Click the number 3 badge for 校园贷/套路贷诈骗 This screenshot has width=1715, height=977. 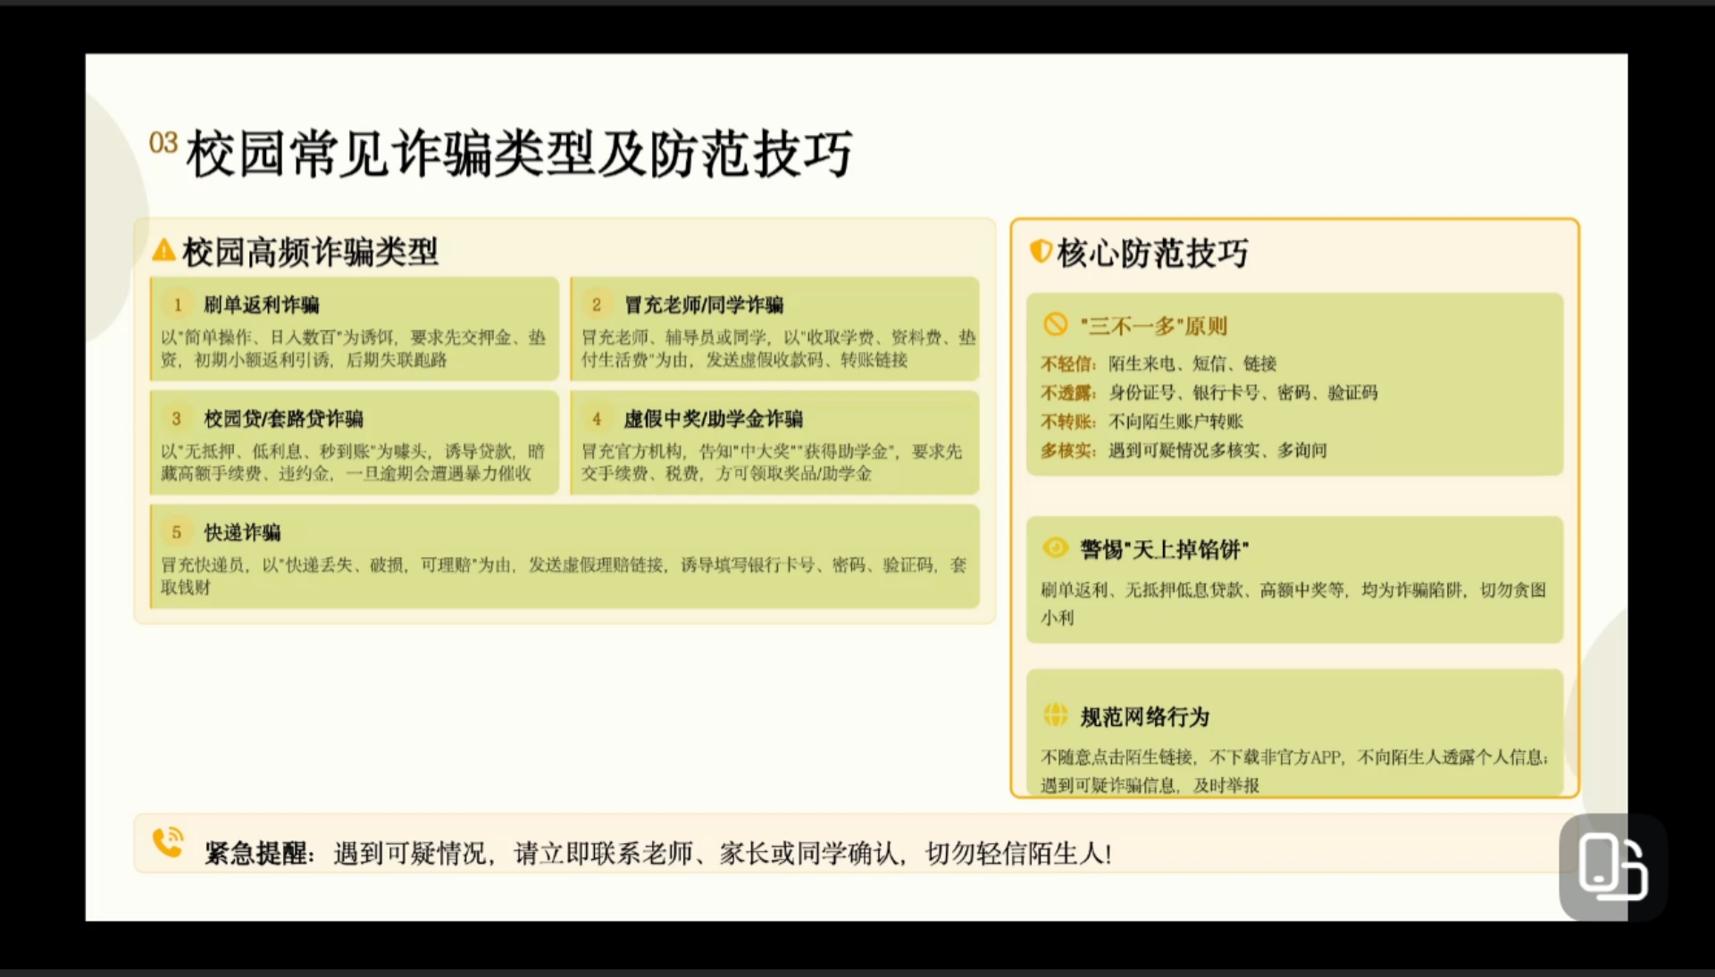(x=177, y=418)
